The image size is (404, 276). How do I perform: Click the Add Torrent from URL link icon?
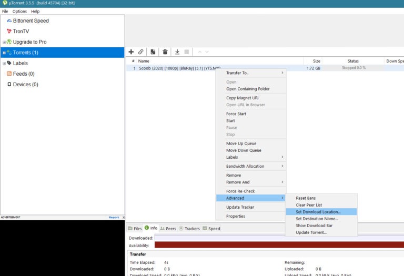[140, 52]
